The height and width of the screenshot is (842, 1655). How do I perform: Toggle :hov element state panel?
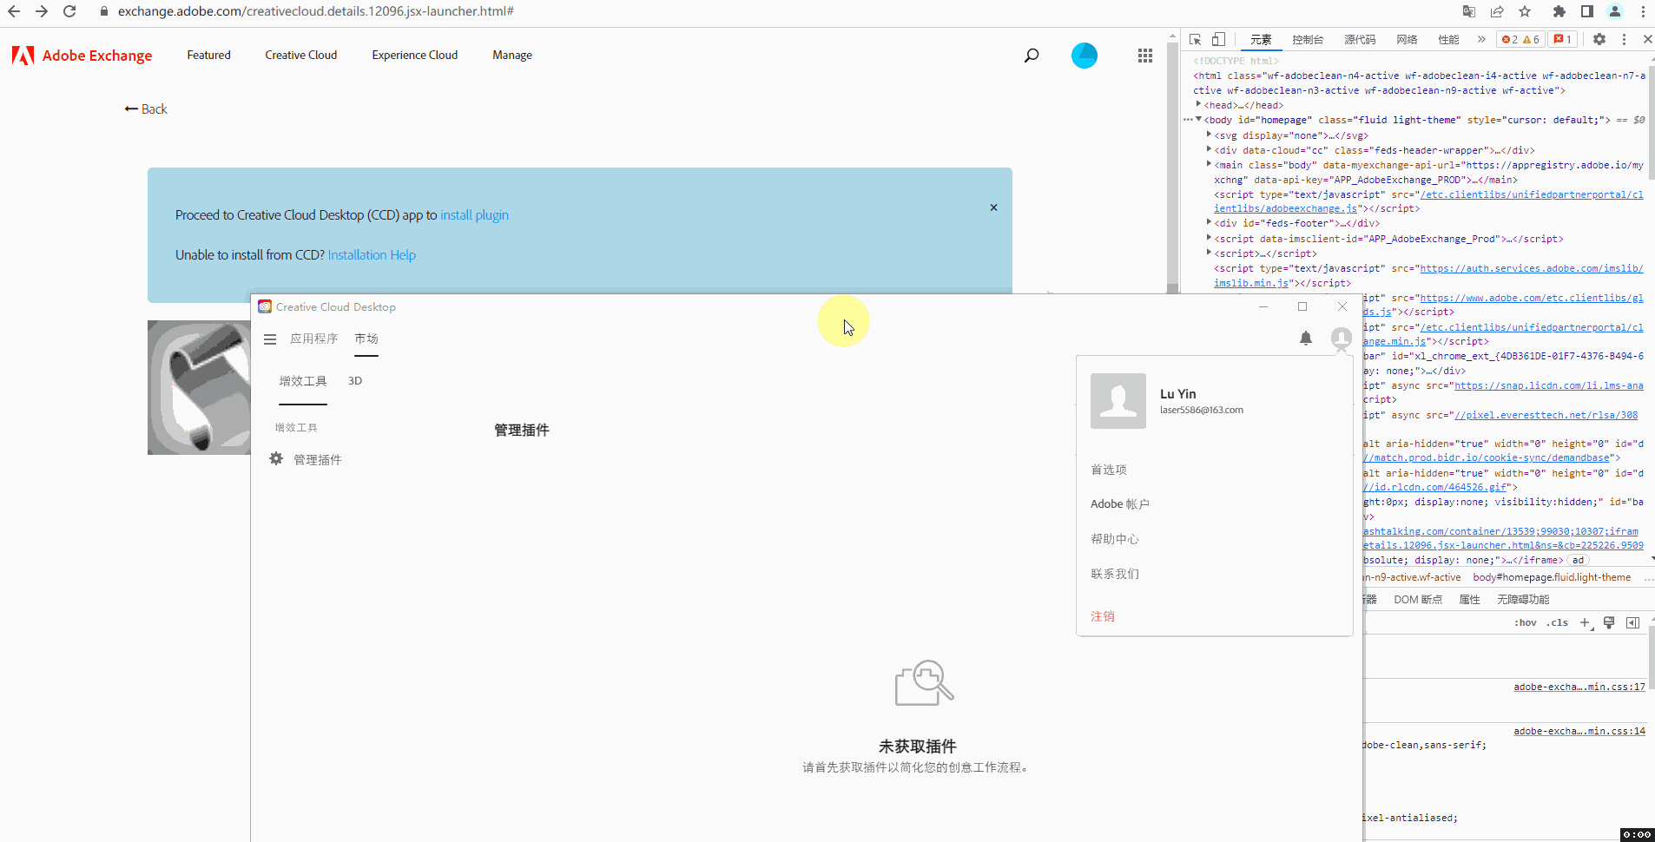(x=1526, y=622)
